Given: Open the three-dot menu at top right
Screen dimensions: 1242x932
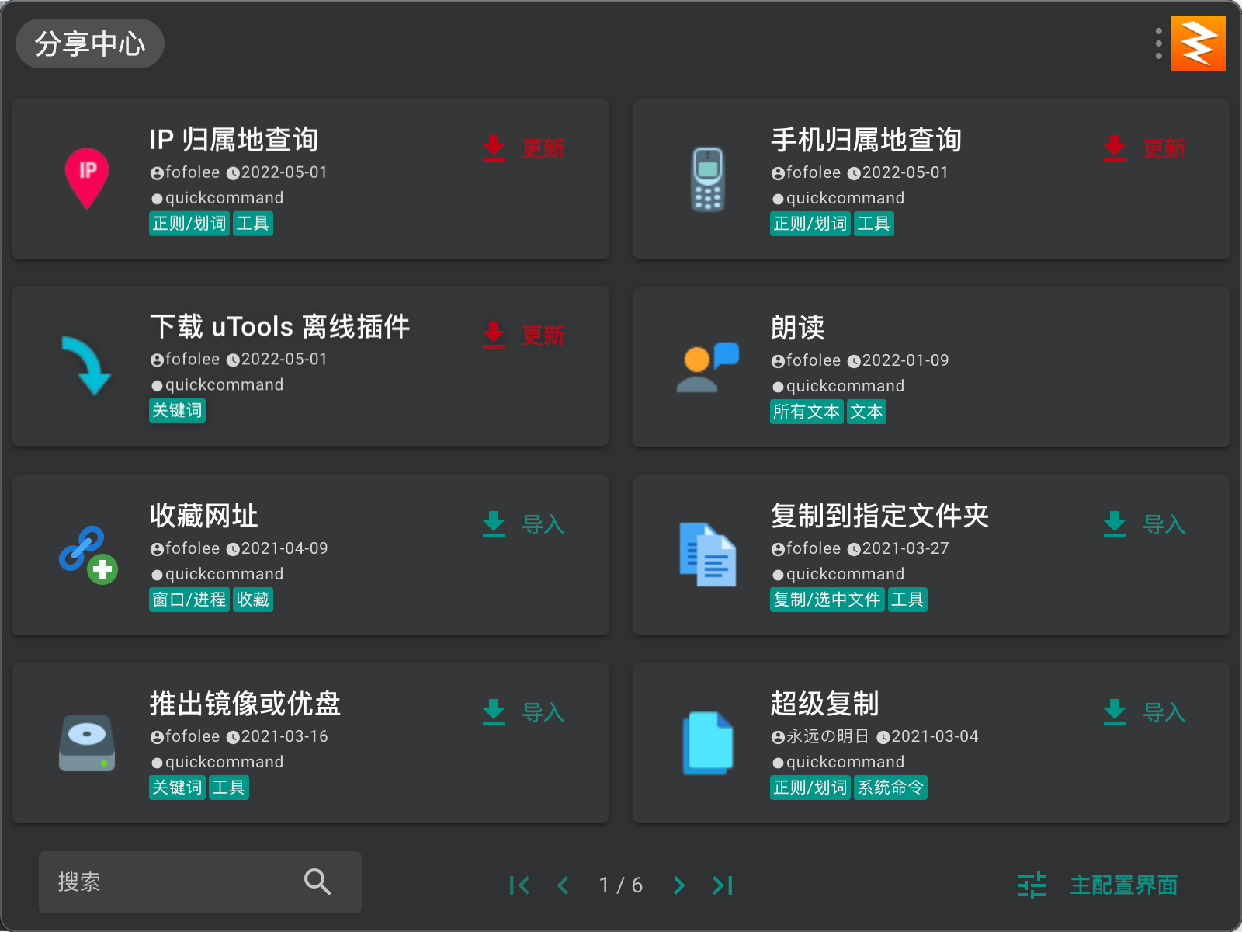Looking at the screenshot, I should [1158, 43].
